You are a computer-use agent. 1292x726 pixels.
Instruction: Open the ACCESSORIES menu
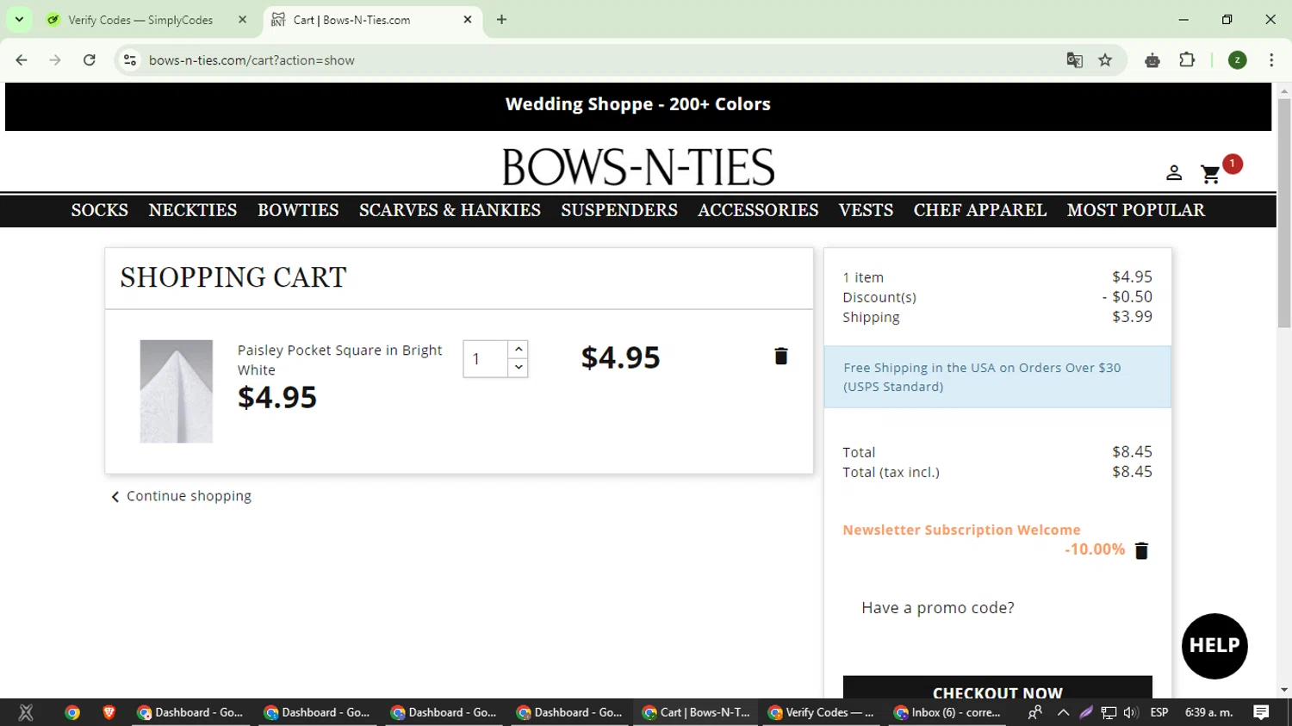click(x=758, y=210)
